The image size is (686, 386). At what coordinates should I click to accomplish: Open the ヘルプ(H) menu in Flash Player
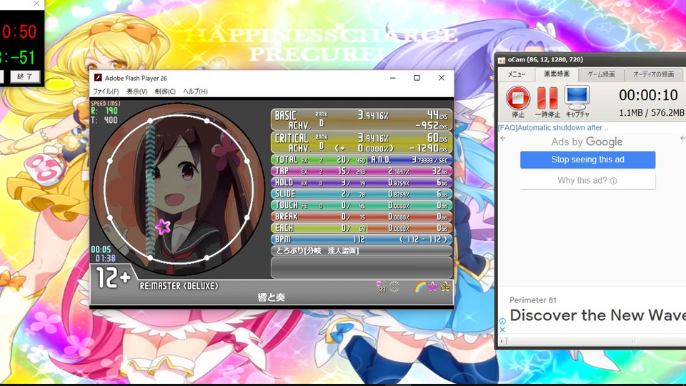195,91
